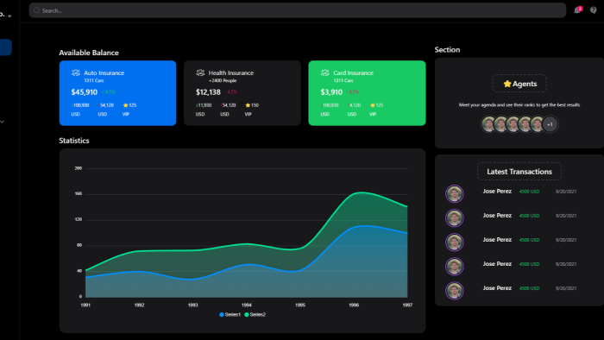Click the Available Balance heading
Screen dimensions: 604x340
89,53
